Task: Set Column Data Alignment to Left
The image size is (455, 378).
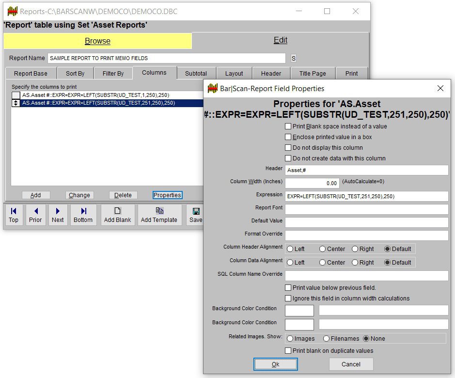Action: (x=290, y=263)
